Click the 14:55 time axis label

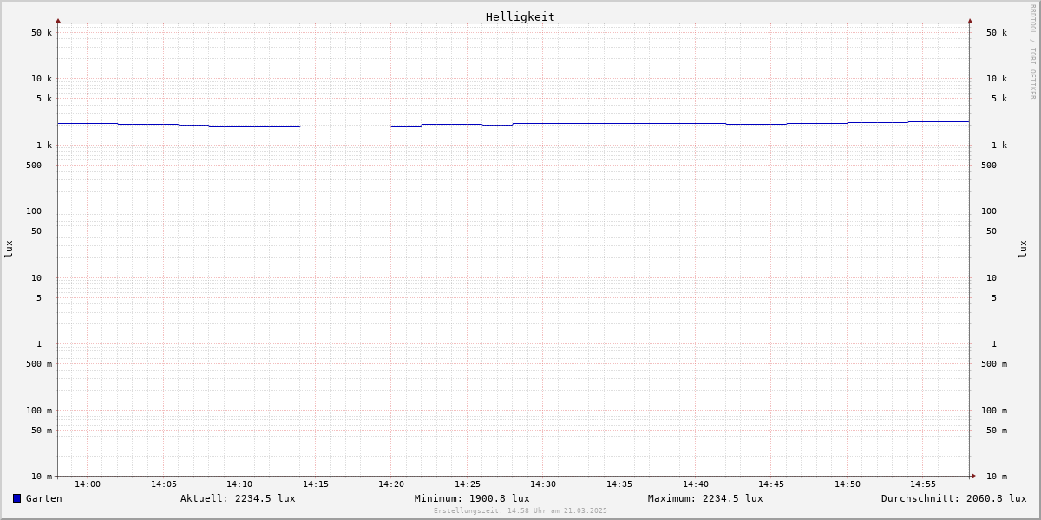923,484
